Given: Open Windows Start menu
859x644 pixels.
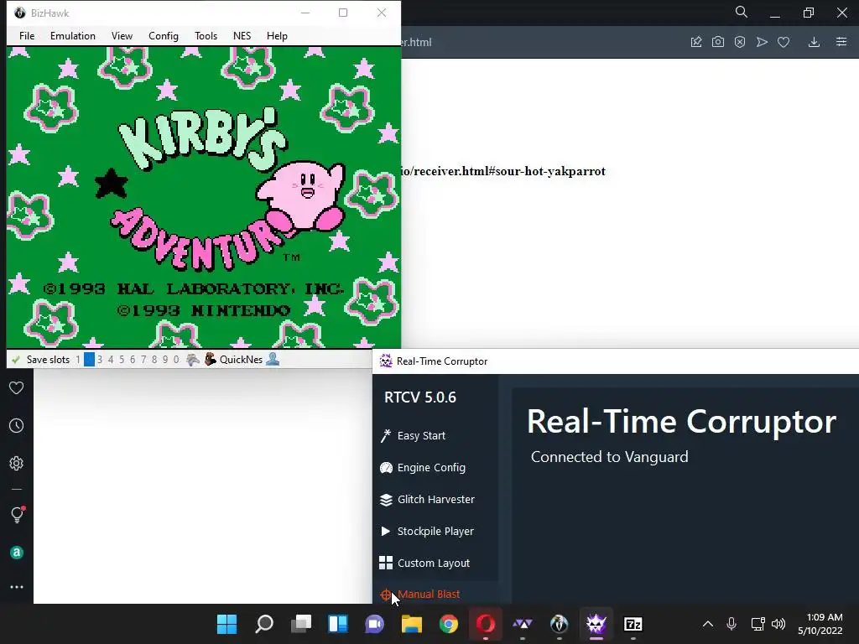Looking at the screenshot, I should point(226,624).
